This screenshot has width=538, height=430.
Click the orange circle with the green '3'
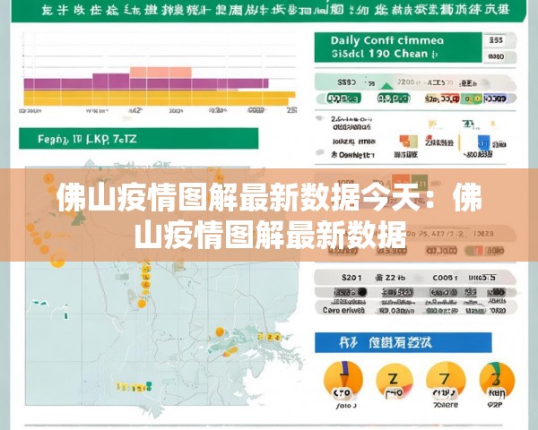click(x=497, y=381)
